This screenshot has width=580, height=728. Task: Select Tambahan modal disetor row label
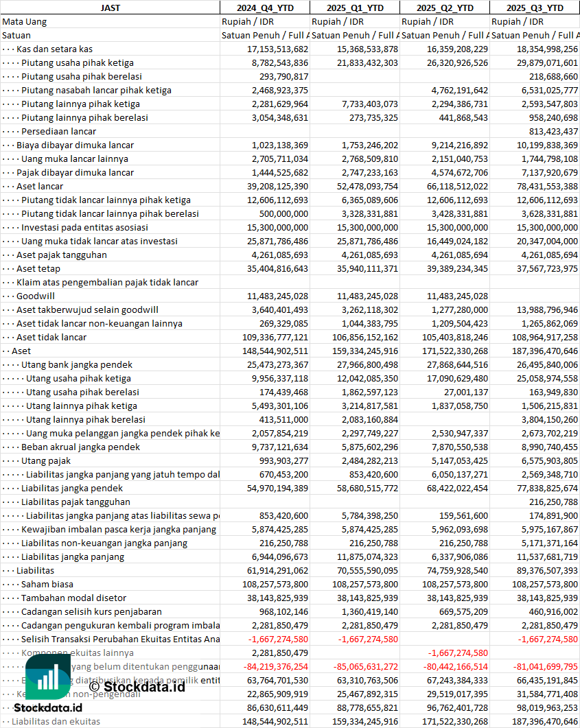pyautogui.click(x=74, y=598)
